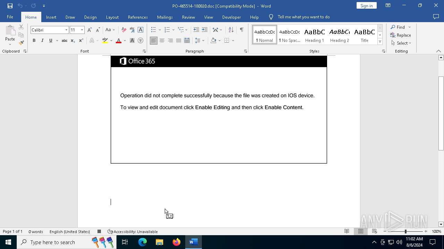Click the Phonetic Guide icon
This screenshot has height=249, width=444.
click(132, 30)
